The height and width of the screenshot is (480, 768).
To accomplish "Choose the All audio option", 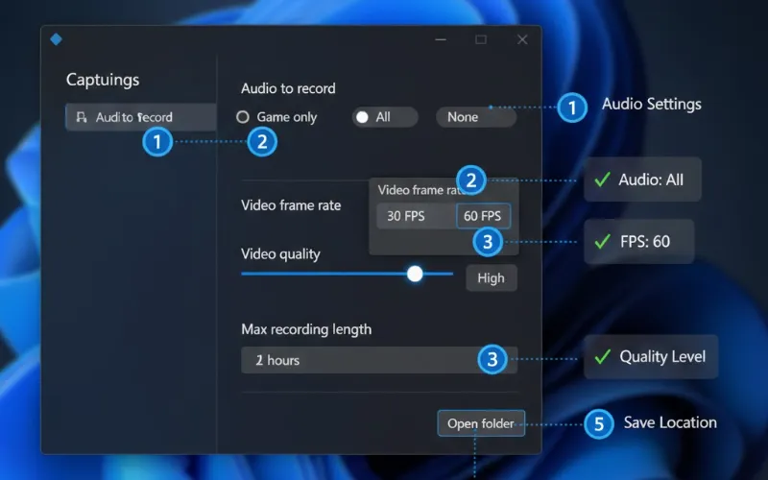I will [x=385, y=117].
